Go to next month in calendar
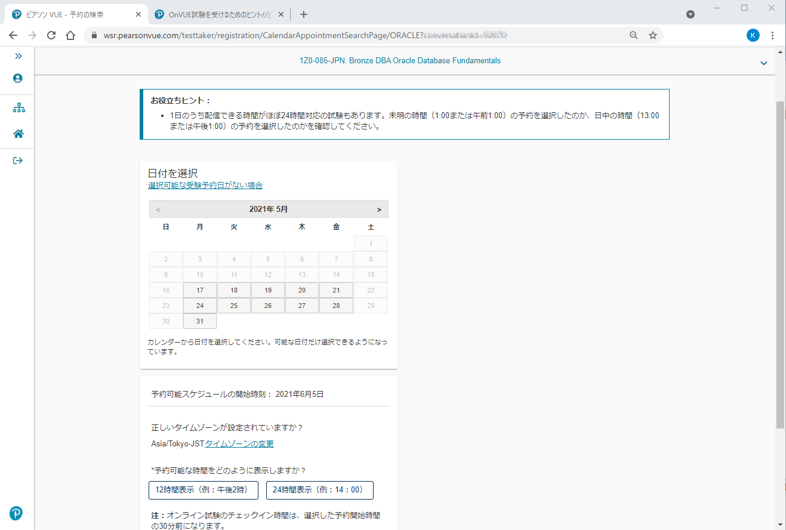The width and height of the screenshot is (786, 530). 379,209
